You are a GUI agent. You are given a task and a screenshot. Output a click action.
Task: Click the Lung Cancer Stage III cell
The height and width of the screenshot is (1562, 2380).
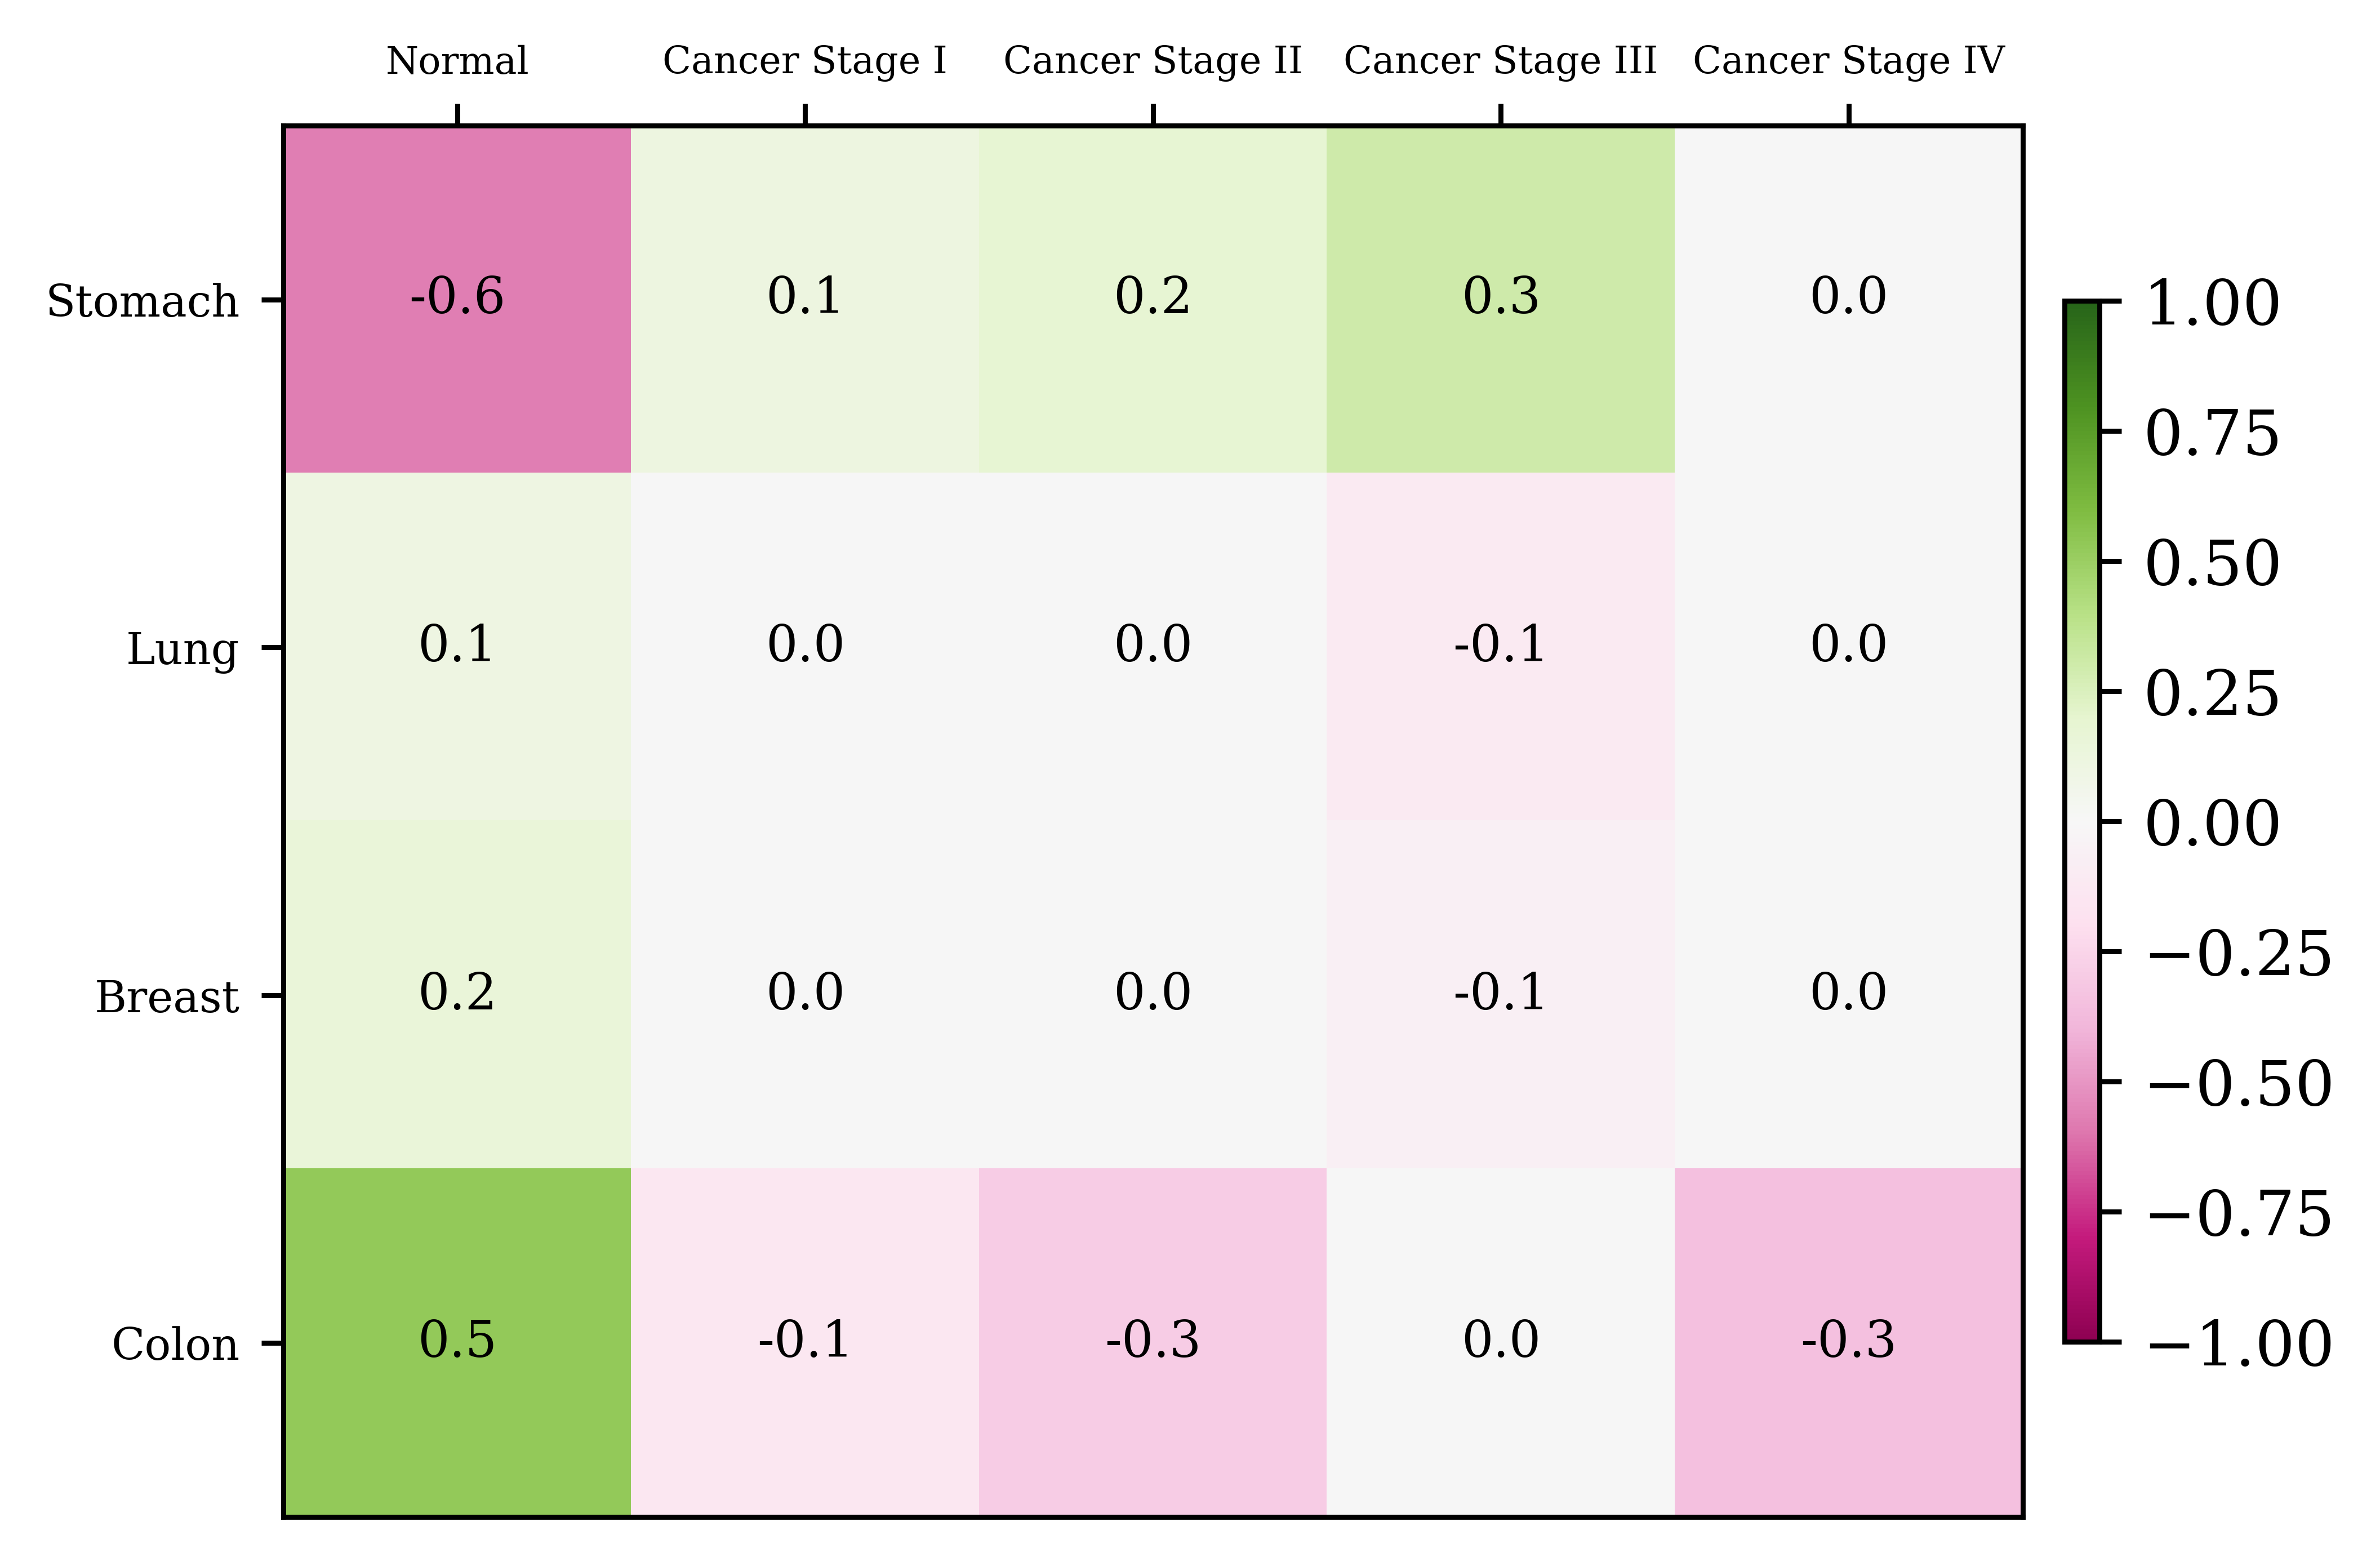1500,646
